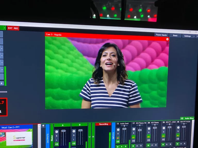The image size is (198, 148).
Task: Solo output bus B with S button
Action: (74, 135)
